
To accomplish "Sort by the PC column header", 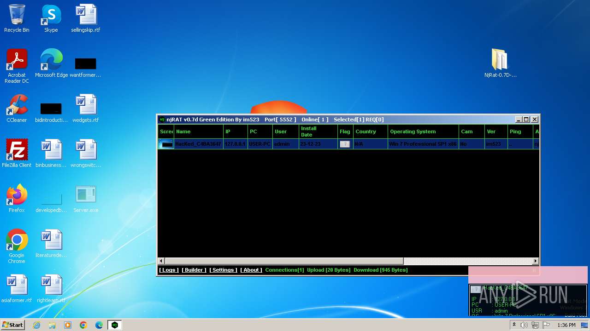I will coord(260,131).
